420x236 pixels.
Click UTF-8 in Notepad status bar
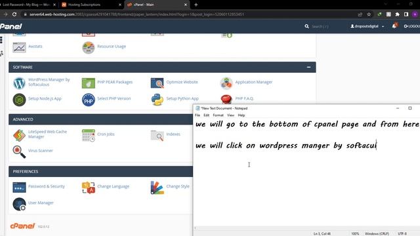(x=402, y=233)
